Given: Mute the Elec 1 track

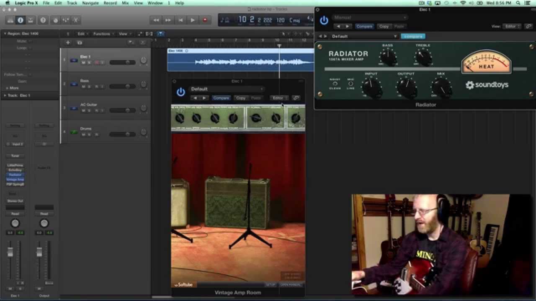Looking at the screenshot, I should (83, 63).
